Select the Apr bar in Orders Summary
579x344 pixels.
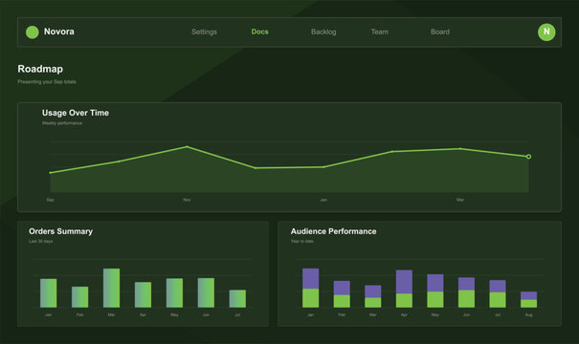pos(143,294)
